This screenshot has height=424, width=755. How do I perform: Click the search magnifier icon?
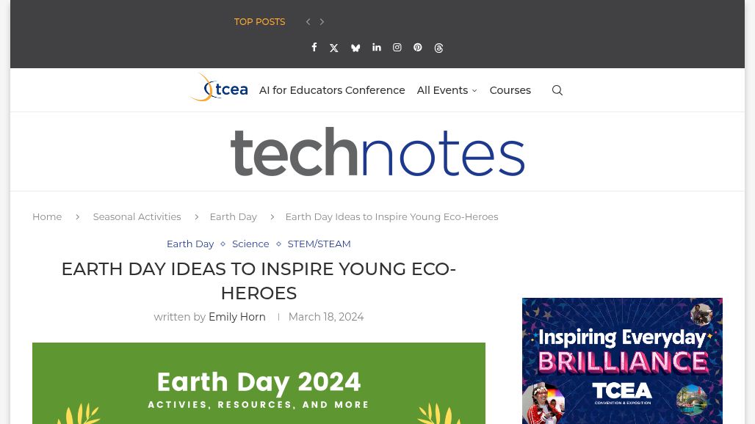557,90
